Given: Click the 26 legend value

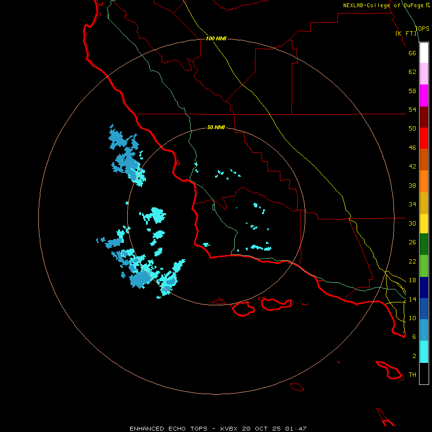Looking at the screenshot, I should [x=412, y=242].
